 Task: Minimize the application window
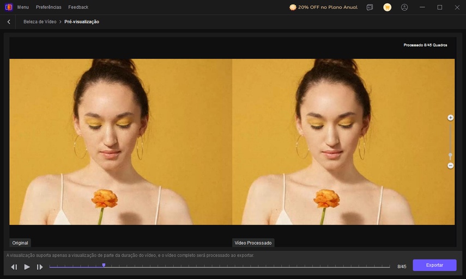coord(422,7)
